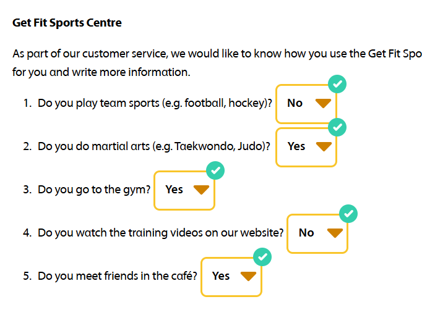Click question 1 text about team sports
The height and width of the screenshot is (323, 422).
(x=155, y=103)
